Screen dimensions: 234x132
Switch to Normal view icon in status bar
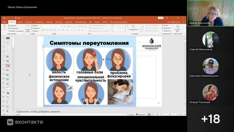pos(149,114)
